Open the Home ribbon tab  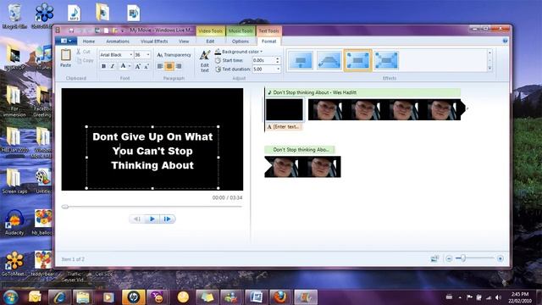click(89, 42)
